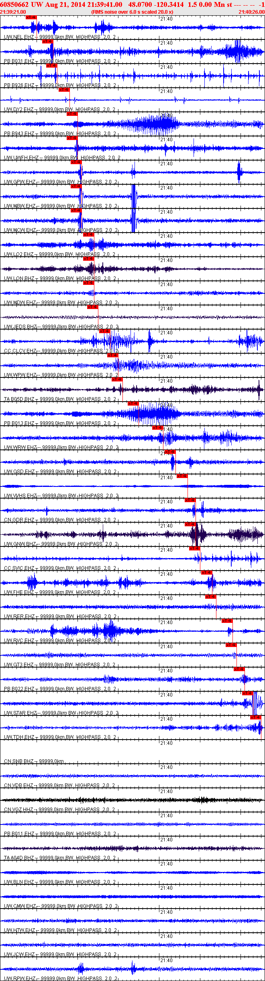
Task: Select the UW.BLN EHZ station label
Action: (x=19, y=882)
